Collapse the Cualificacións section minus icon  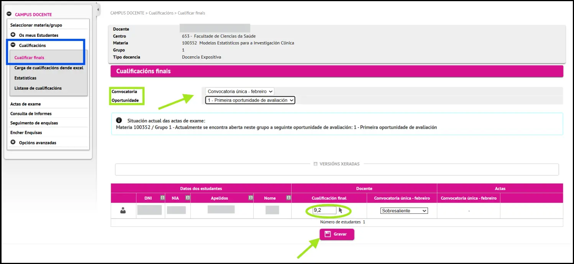pyautogui.click(x=13, y=45)
